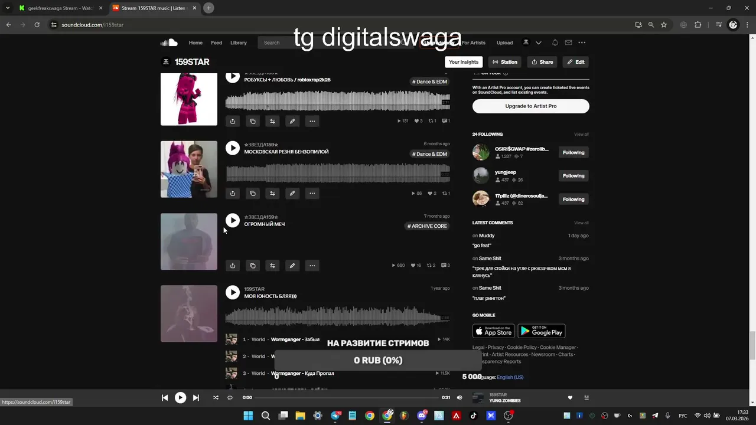This screenshot has width=756, height=425.
Task: Click the profile Edit button
Action: (576, 62)
